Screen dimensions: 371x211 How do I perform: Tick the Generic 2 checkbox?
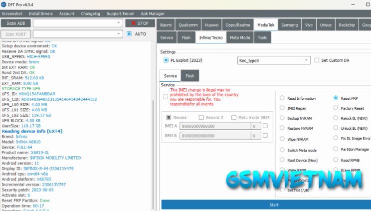click(x=201, y=118)
